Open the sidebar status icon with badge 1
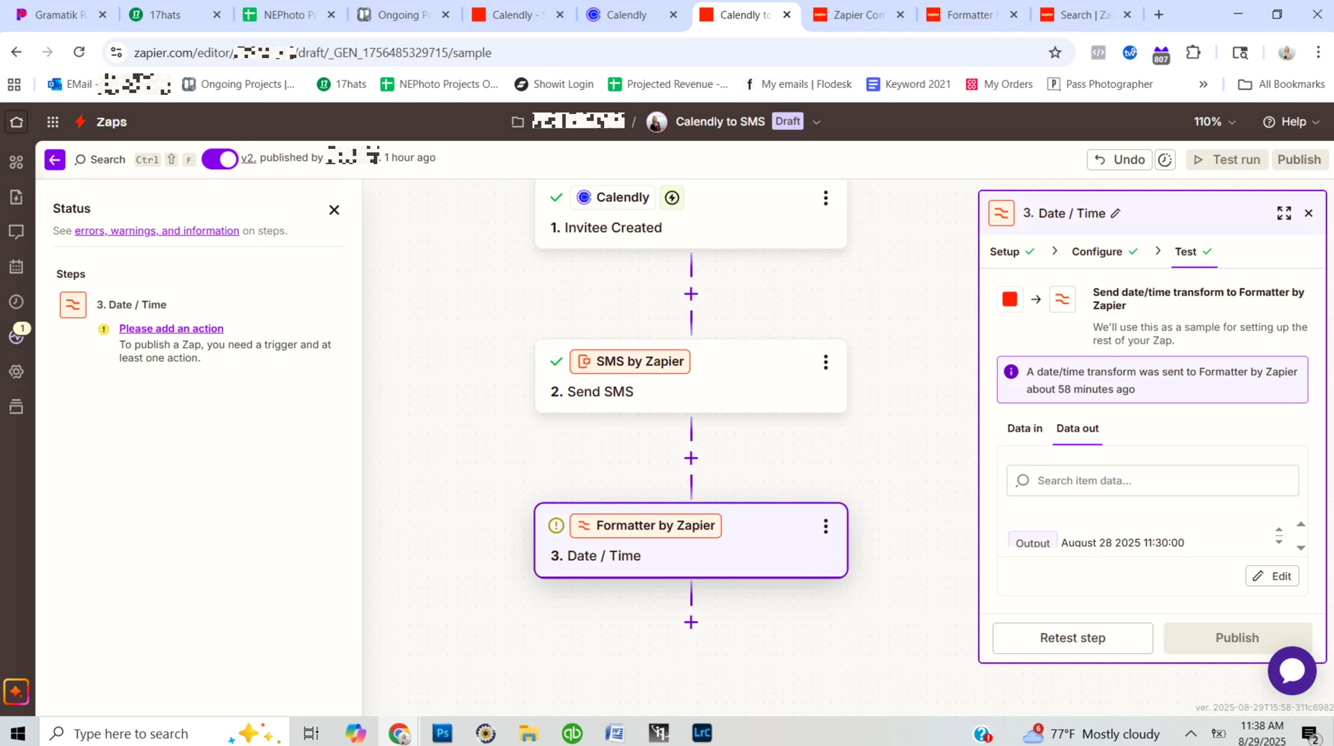The height and width of the screenshot is (746, 1334). point(17,335)
